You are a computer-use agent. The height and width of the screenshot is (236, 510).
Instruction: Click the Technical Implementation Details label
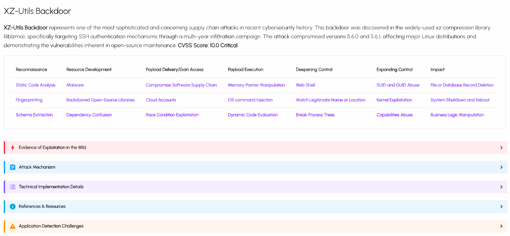coord(51,187)
